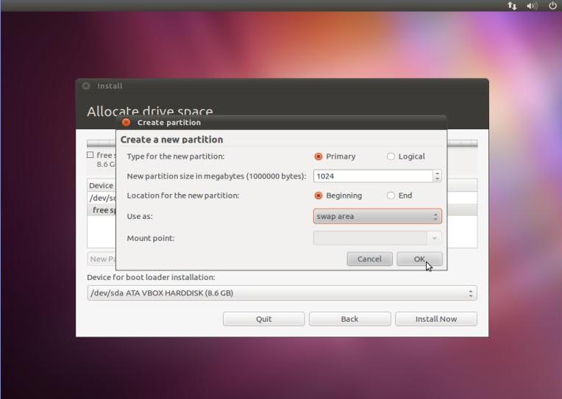Screen dimensions: 562x399
Task: Open the disabled Mount point dropdown arrow
Action: tap(435, 238)
